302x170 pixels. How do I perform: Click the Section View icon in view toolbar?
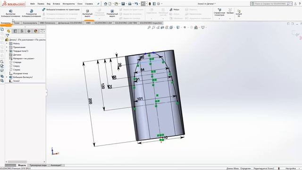(162, 27)
